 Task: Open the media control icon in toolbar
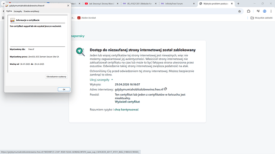pos(258,11)
